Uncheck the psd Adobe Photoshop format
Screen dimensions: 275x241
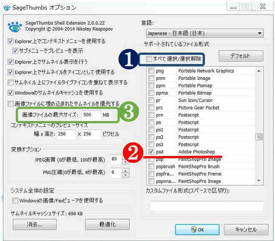pos(152,152)
